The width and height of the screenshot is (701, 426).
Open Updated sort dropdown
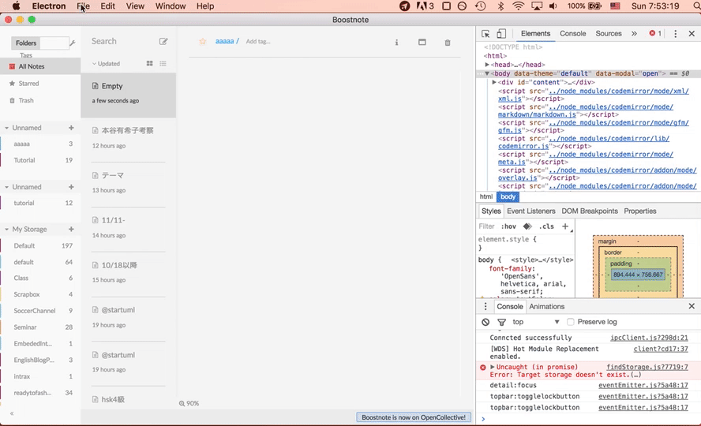(x=106, y=64)
